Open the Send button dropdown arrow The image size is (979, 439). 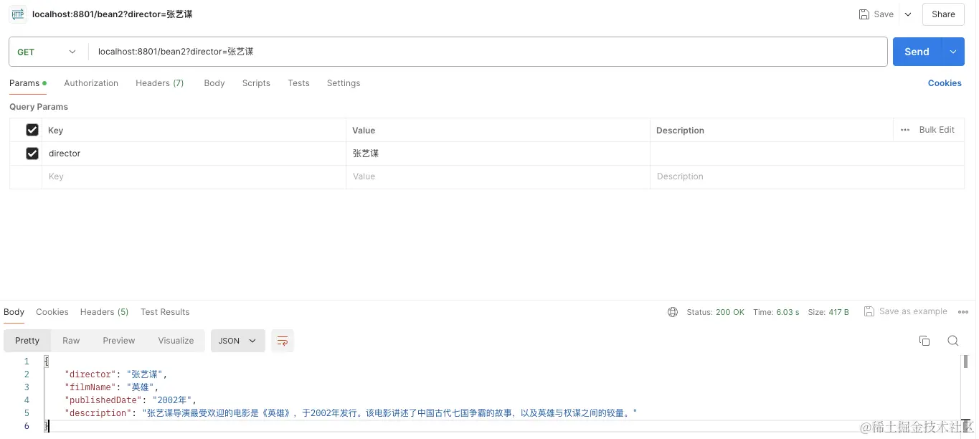[953, 52]
